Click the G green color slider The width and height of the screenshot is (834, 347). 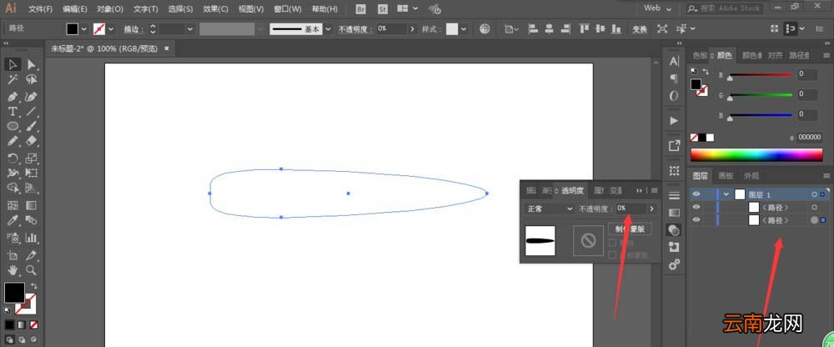tap(761, 95)
